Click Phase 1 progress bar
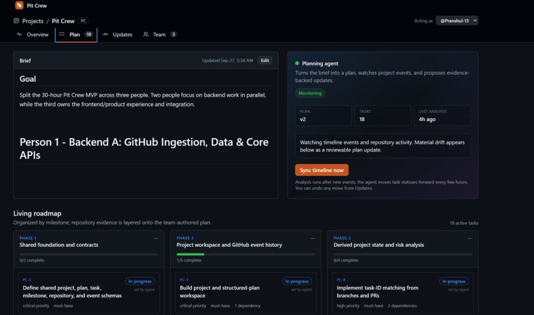The image size is (534, 315). coord(89,254)
